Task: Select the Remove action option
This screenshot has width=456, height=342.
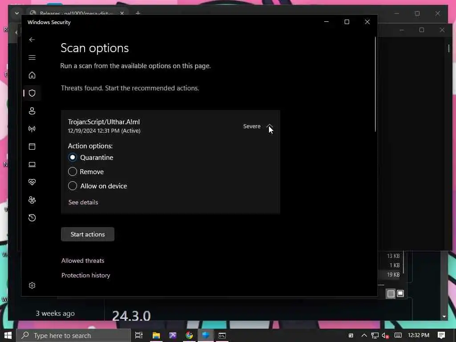Action: click(73, 171)
